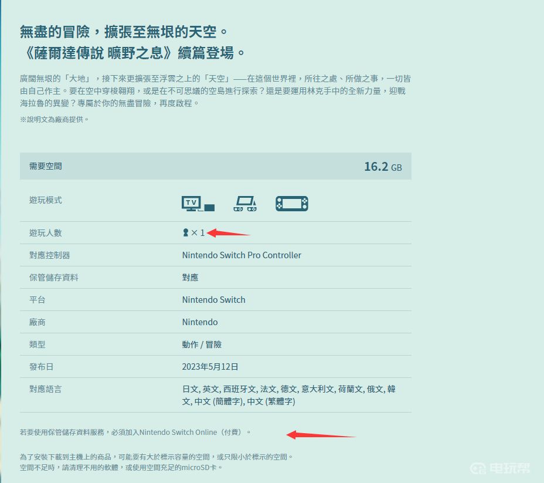Click the 遊玩人數 row label
Screen dimensions: 544x483
[x=46, y=232]
